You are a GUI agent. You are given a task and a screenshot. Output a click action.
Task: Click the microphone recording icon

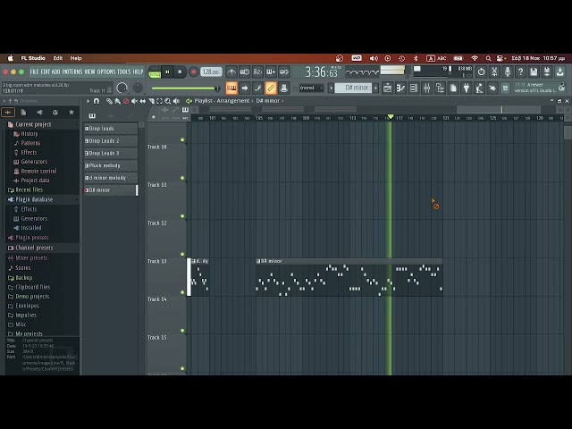point(508,71)
